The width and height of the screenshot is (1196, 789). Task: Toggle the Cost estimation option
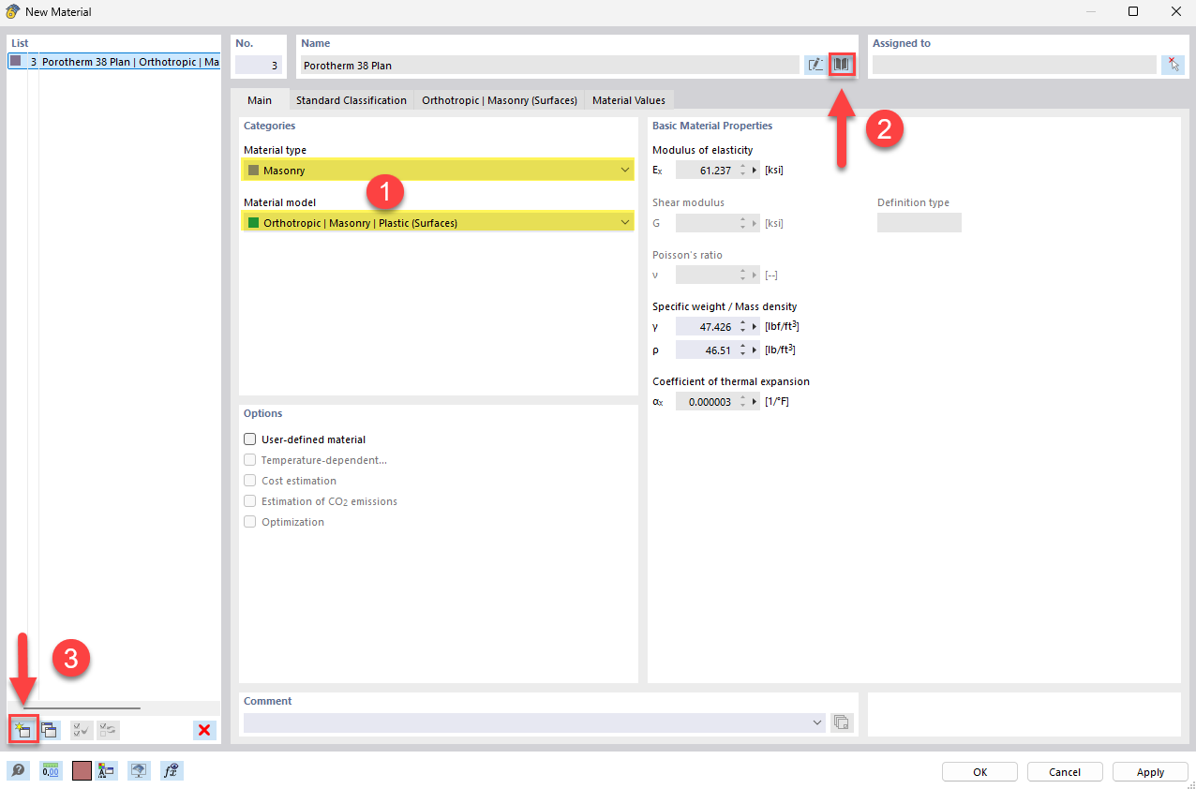click(250, 480)
